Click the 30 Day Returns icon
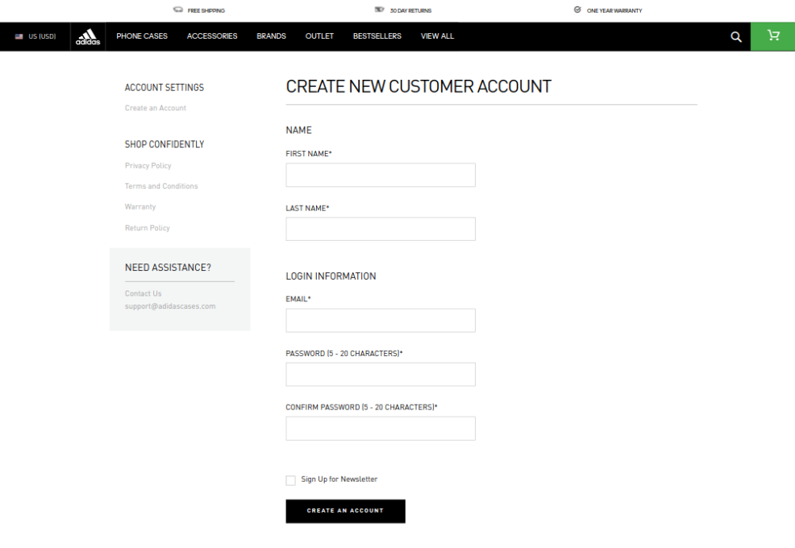Screen dimensions: 795x548 pos(378,10)
